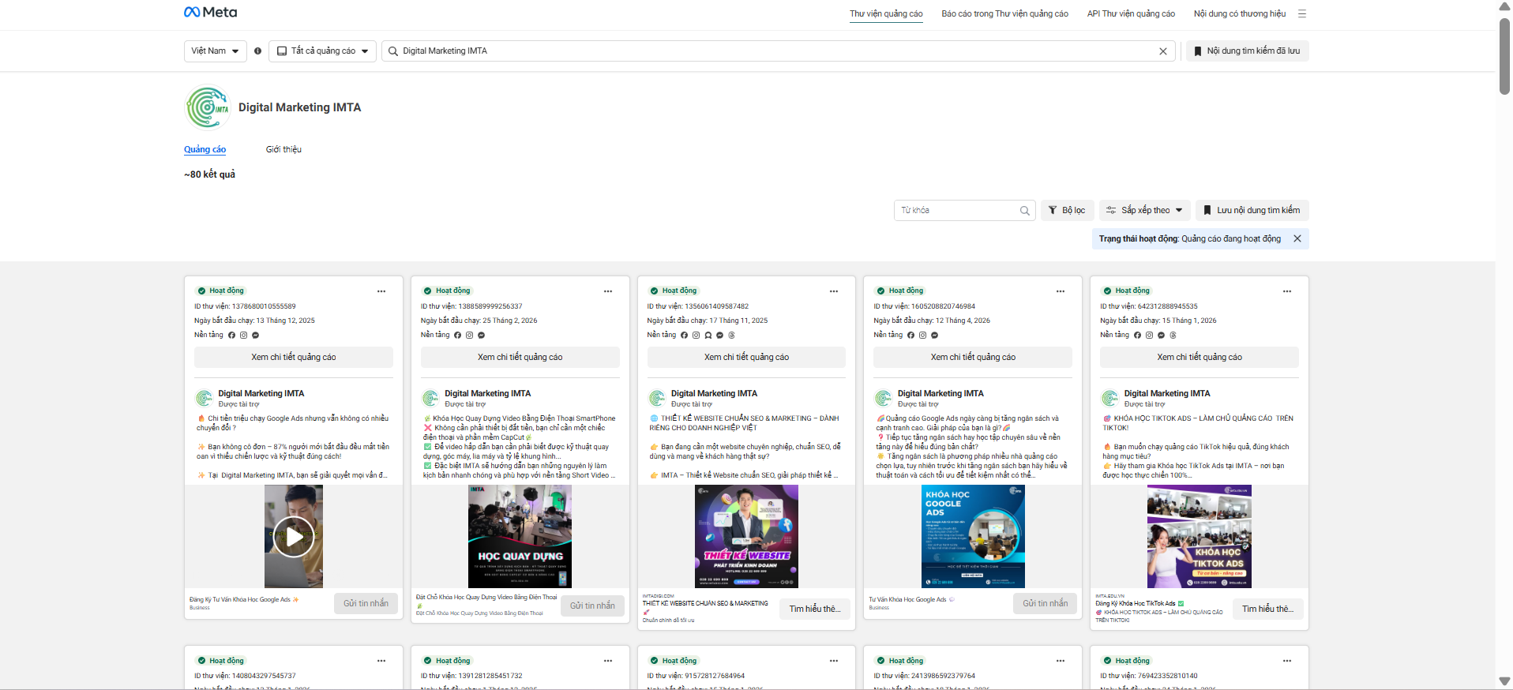Click the keyword search magnifier icon
Screen dimensions: 1513x690
tap(1024, 211)
